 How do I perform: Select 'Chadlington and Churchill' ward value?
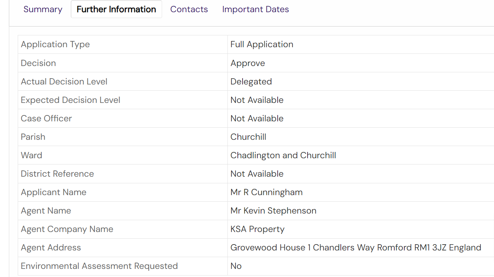[x=283, y=155]
